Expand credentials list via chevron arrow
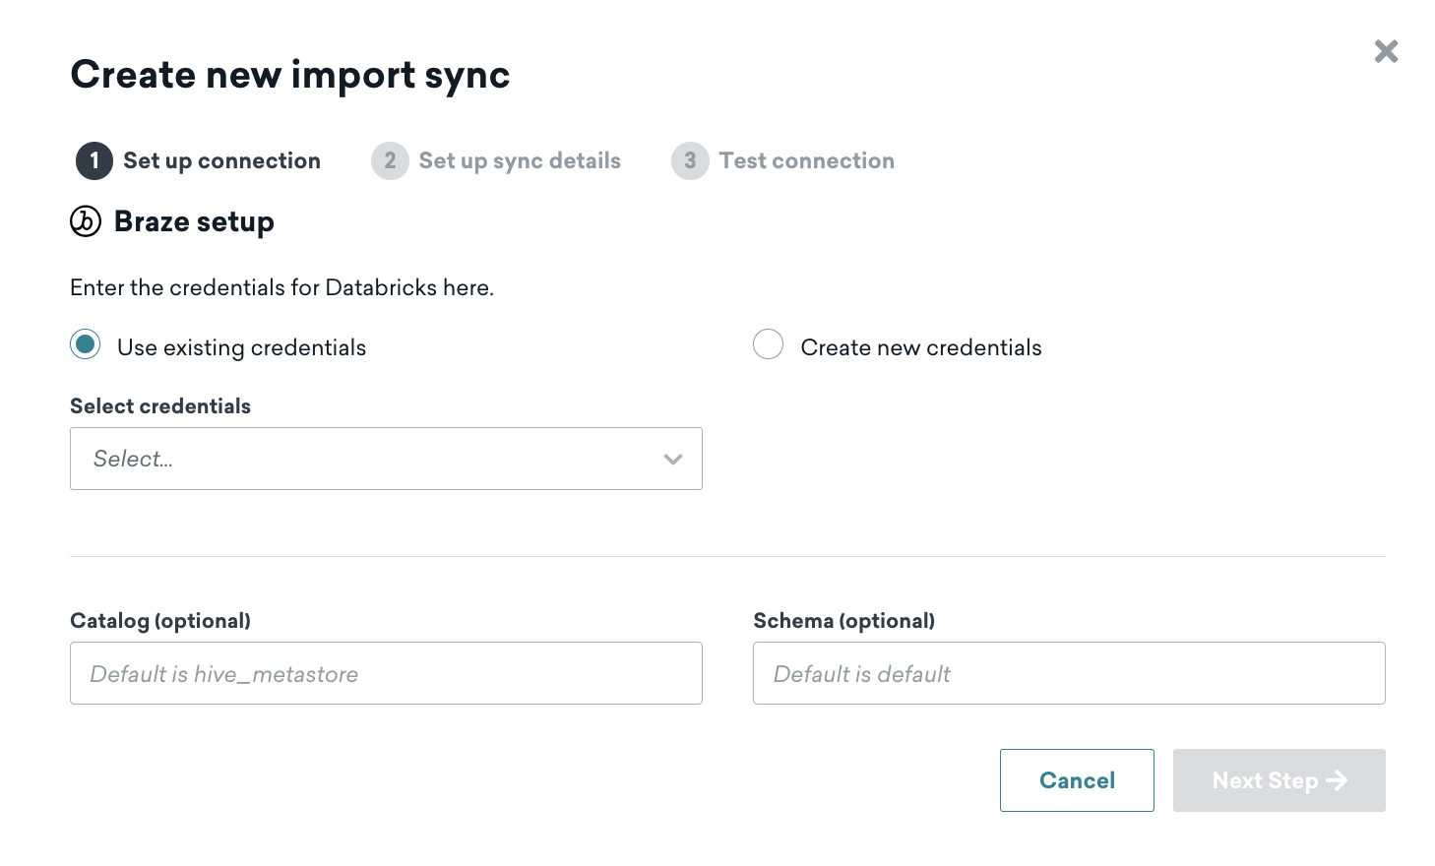 673,459
